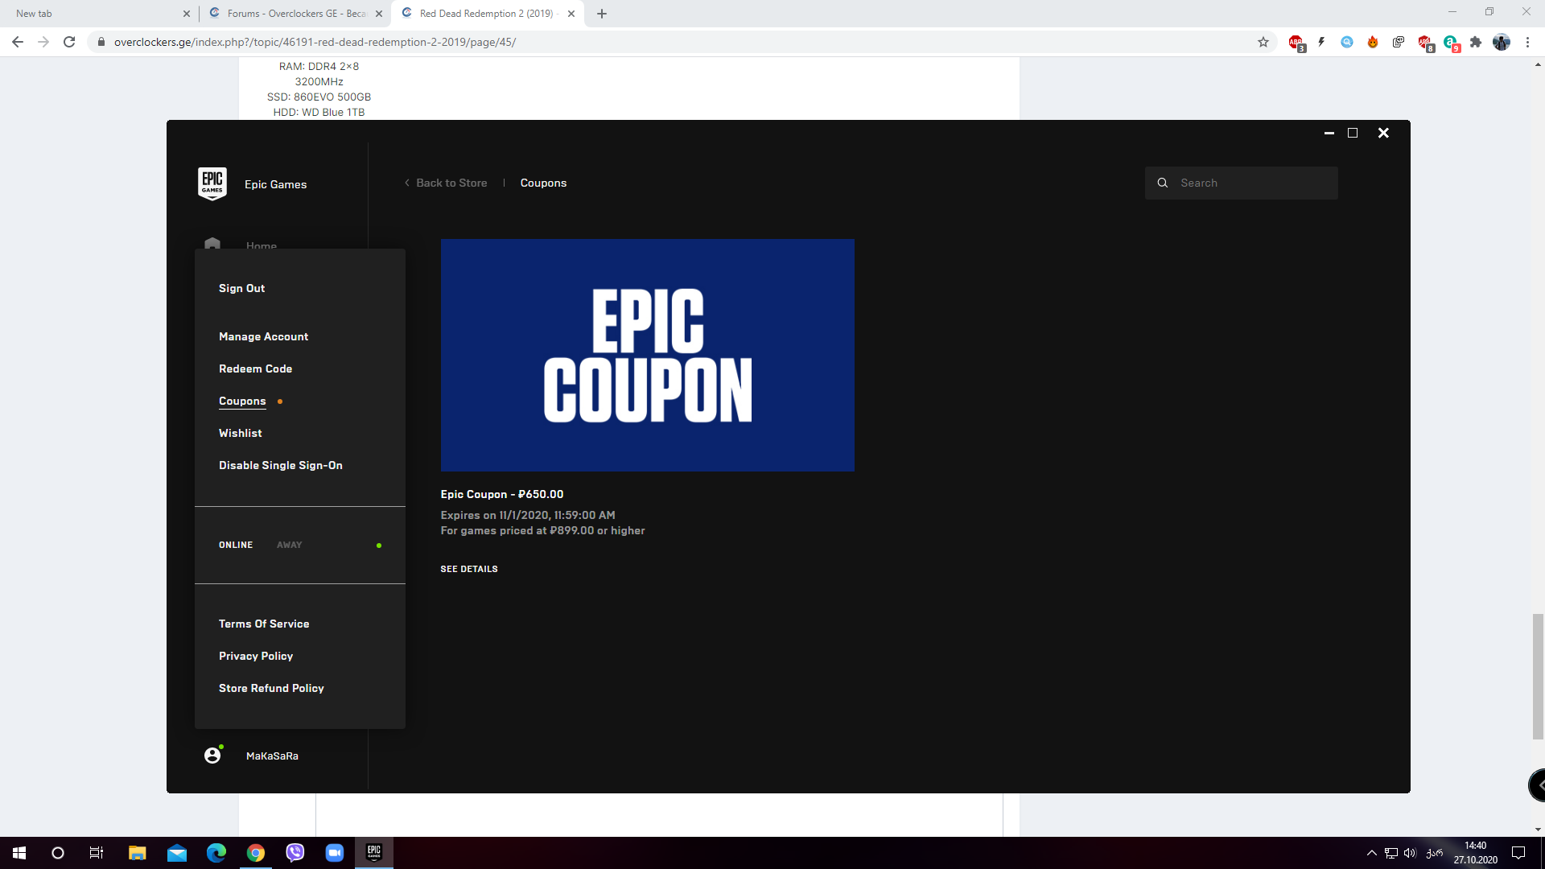Click Epic Games Launcher taskbar icon

click(x=374, y=852)
